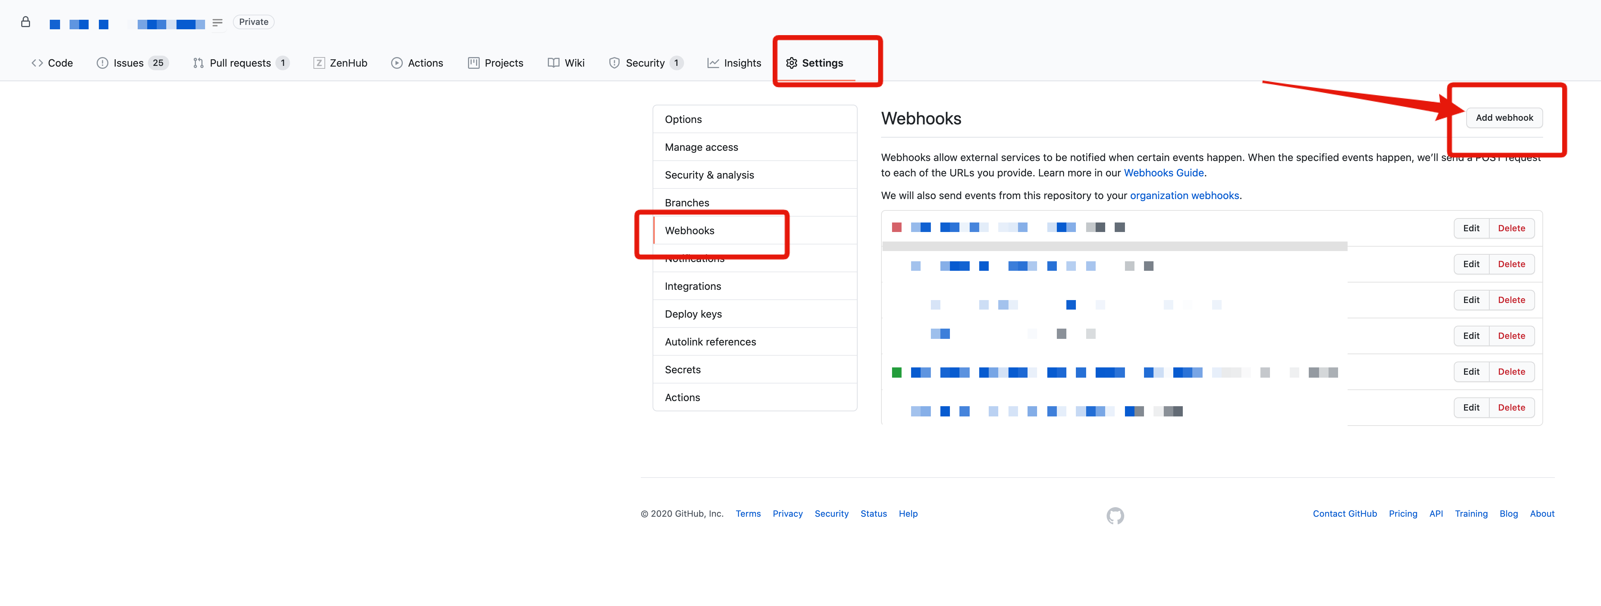This screenshot has height=606, width=1601.
Task: Open the ZenHub tab
Action: pos(340,63)
